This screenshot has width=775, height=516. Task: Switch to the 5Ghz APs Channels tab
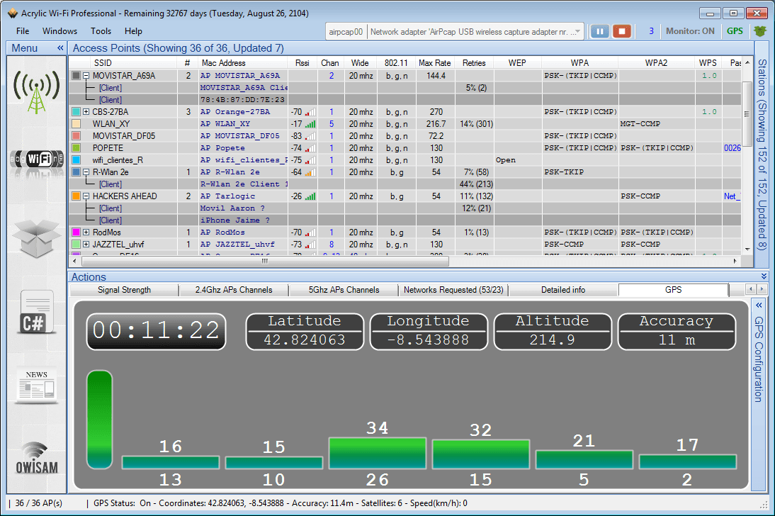tap(344, 290)
